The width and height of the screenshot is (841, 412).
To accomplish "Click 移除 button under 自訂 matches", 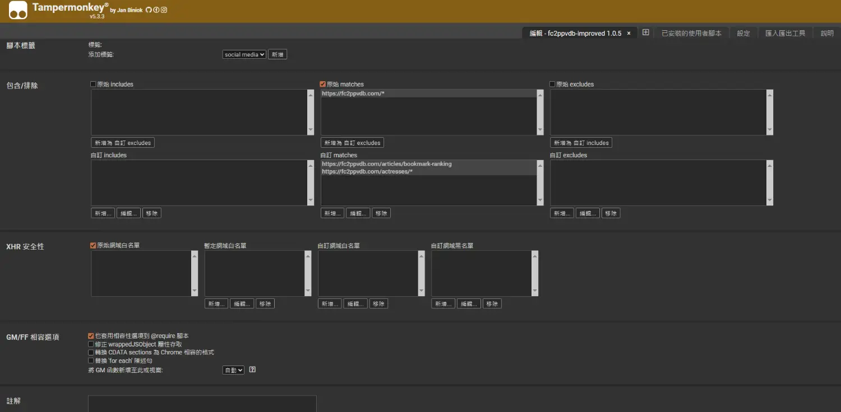I will point(381,213).
